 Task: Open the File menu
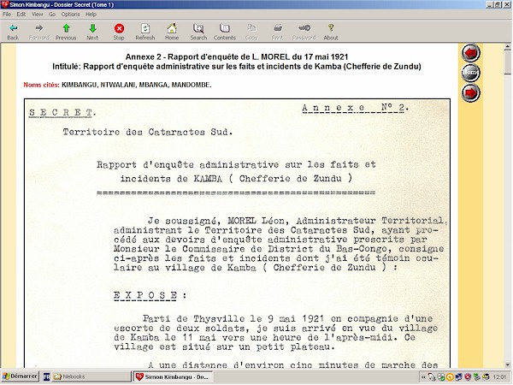point(8,15)
